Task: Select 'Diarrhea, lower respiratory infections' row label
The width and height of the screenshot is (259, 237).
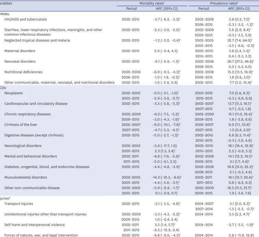Action: [x=54, y=32]
